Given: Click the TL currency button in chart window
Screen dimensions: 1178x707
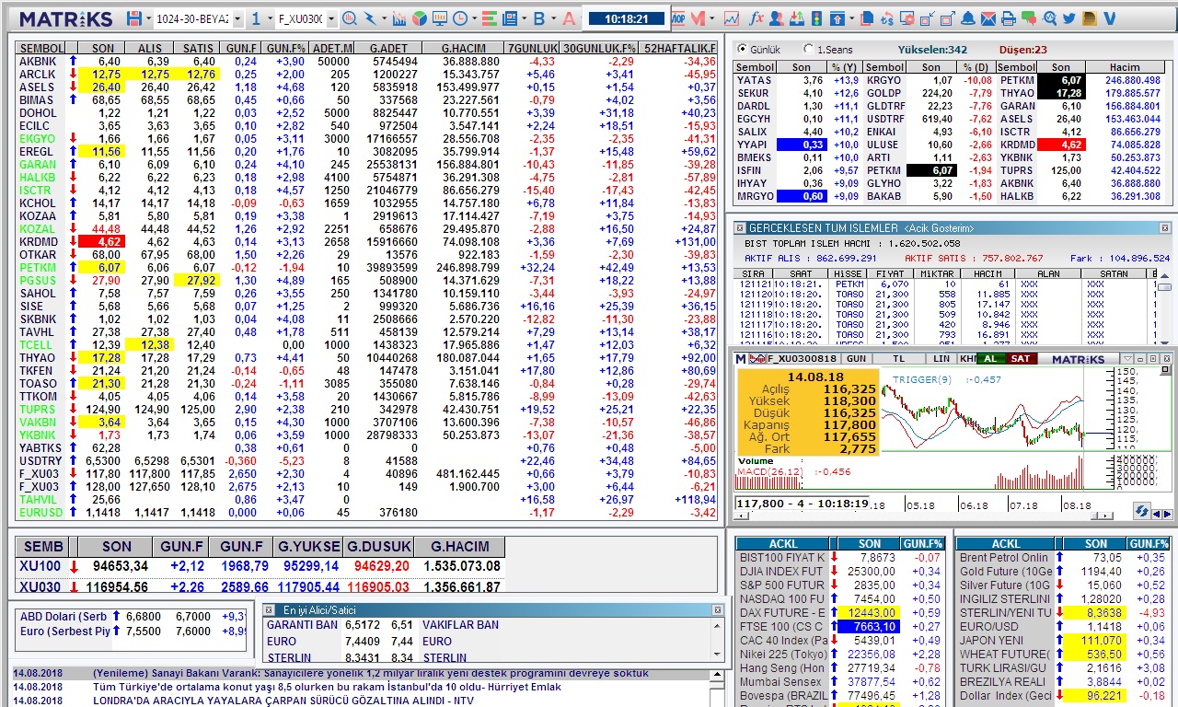Looking at the screenshot, I should pyautogui.click(x=899, y=358).
